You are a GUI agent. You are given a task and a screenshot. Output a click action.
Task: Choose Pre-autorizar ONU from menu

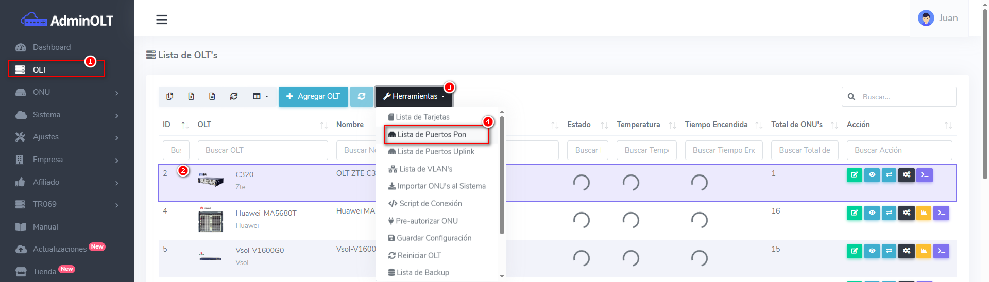point(427,221)
